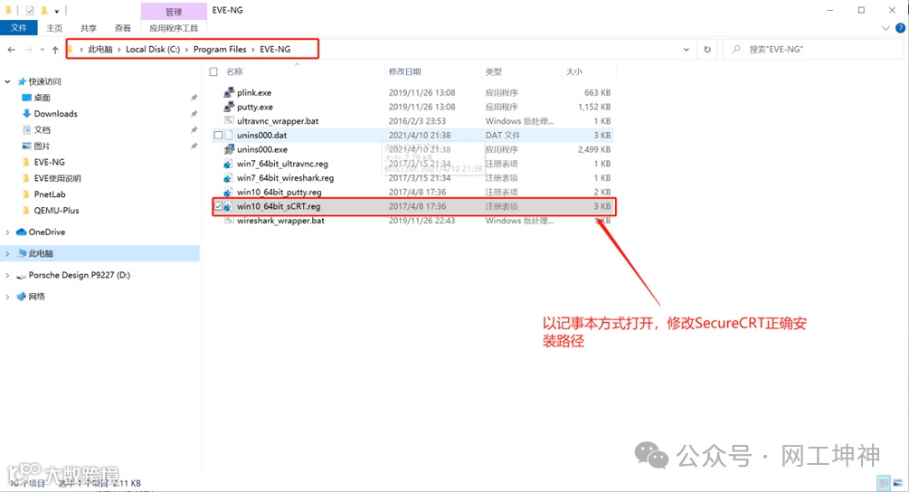Image resolution: width=909 pixels, height=492 pixels.
Task: Select wireshark_wrapper.bat file icon
Action: pos(229,220)
